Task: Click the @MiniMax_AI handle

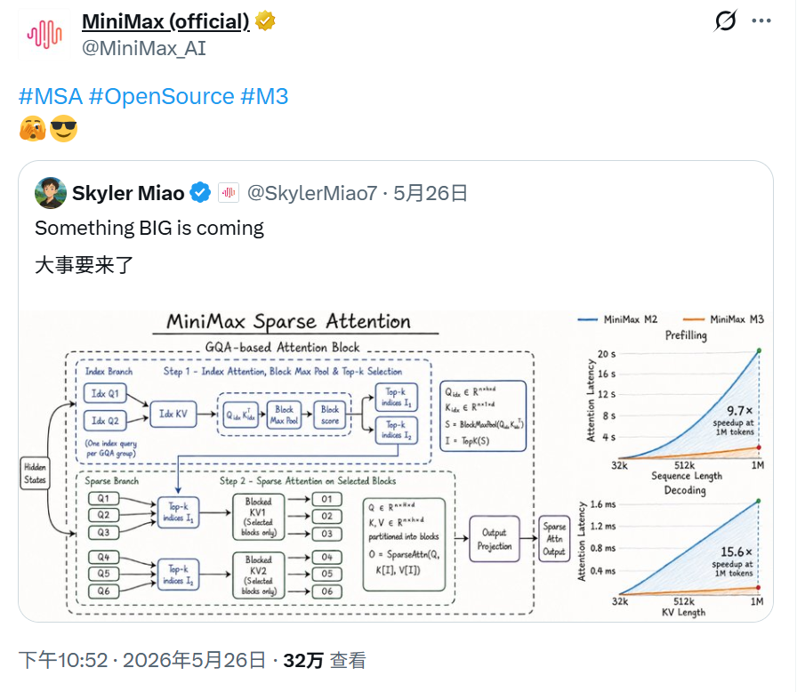Action: [144, 48]
